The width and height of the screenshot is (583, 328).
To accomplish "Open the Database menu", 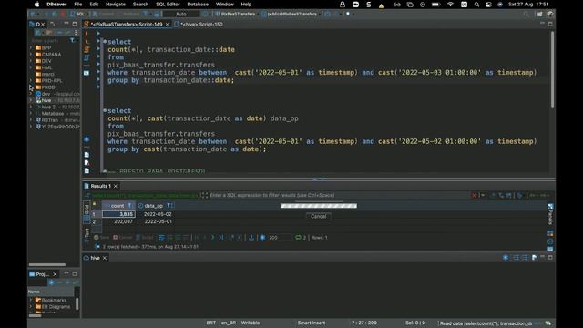I will (x=198, y=5).
